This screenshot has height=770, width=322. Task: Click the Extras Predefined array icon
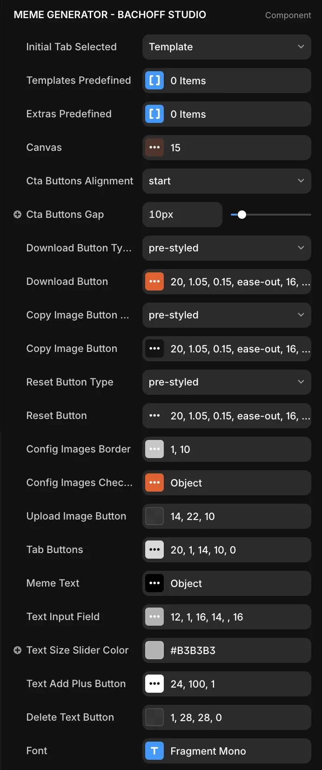[154, 114]
